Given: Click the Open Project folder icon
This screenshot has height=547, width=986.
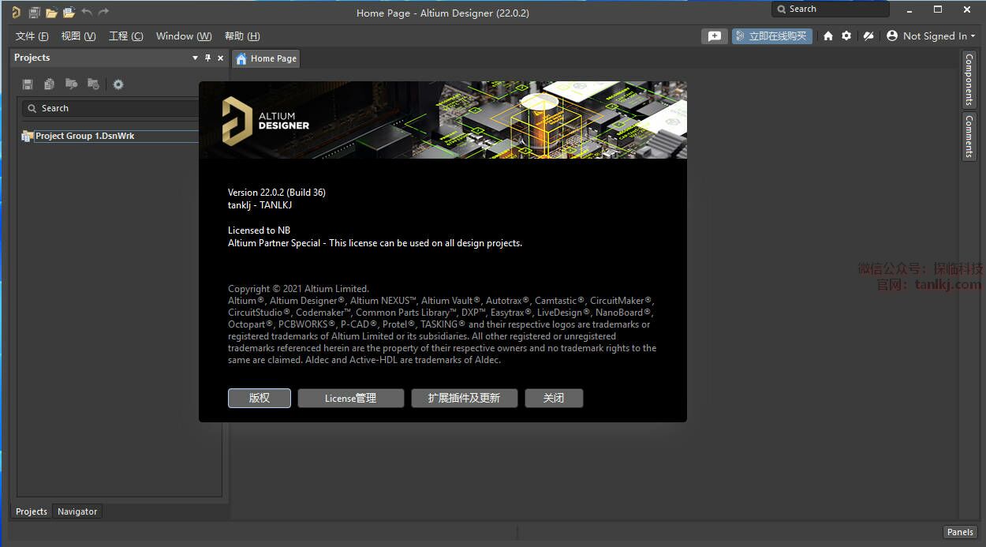Looking at the screenshot, I should 69,12.
